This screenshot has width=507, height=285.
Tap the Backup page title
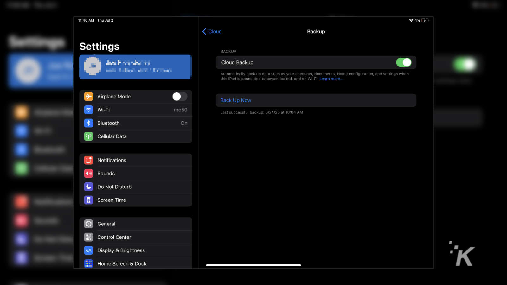coord(316,31)
